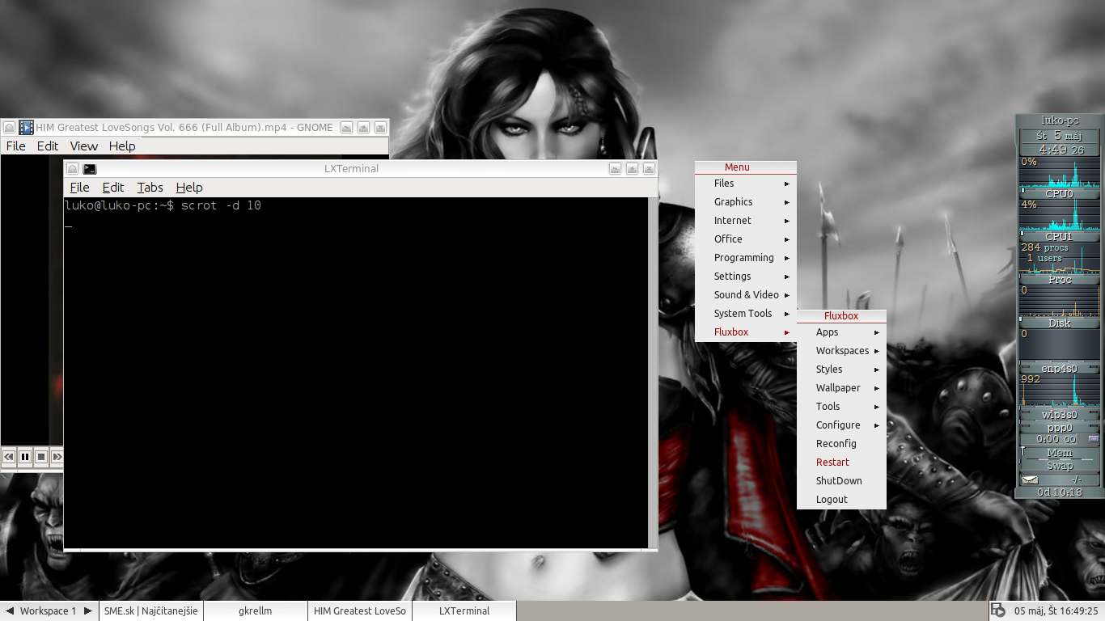The width and height of the screenshot is (1105, 621).
Task: Select the highlighted Fluxbox menu entry
Action: 746,332
